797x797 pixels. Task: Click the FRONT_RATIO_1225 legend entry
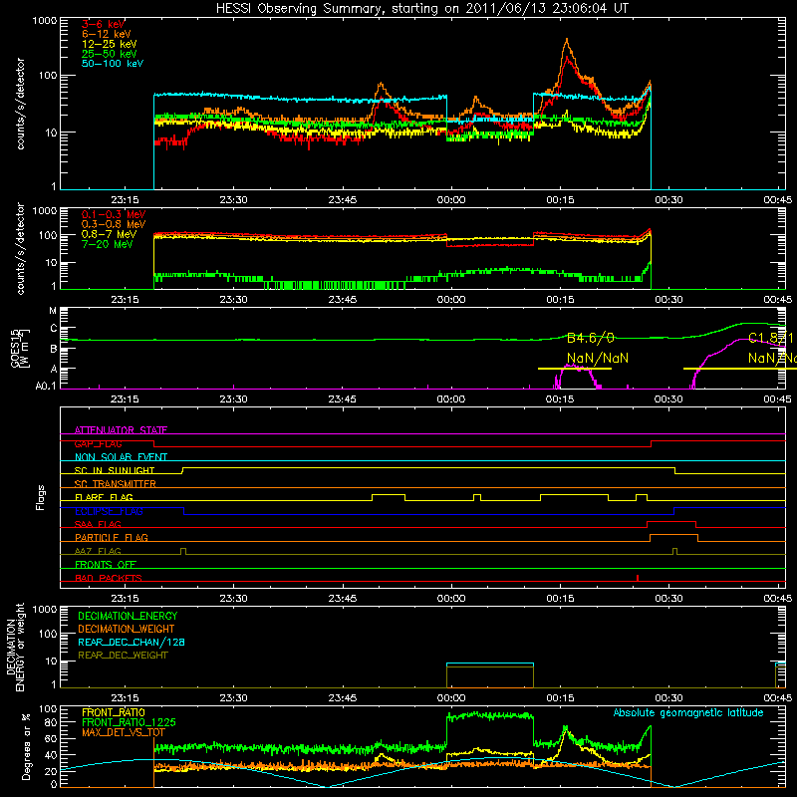pos(129,722)
